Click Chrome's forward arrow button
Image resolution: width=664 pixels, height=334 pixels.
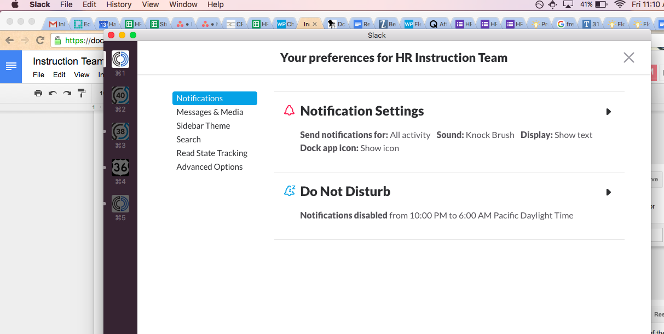click(x=25, y=40)
